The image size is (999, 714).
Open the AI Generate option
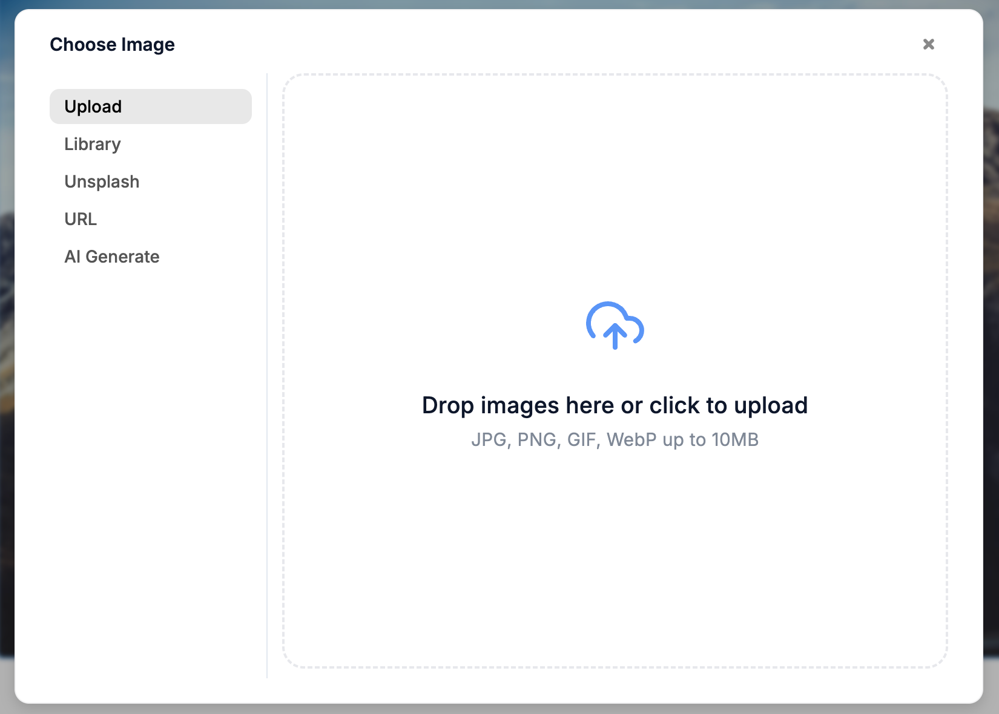click(x=112, y=257)
